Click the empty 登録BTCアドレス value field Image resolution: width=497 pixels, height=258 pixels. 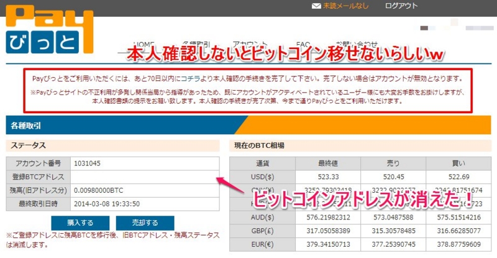(x=145, y=177)
